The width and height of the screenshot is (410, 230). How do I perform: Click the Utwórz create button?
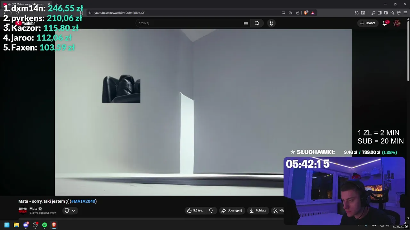(x=367, y=23)
